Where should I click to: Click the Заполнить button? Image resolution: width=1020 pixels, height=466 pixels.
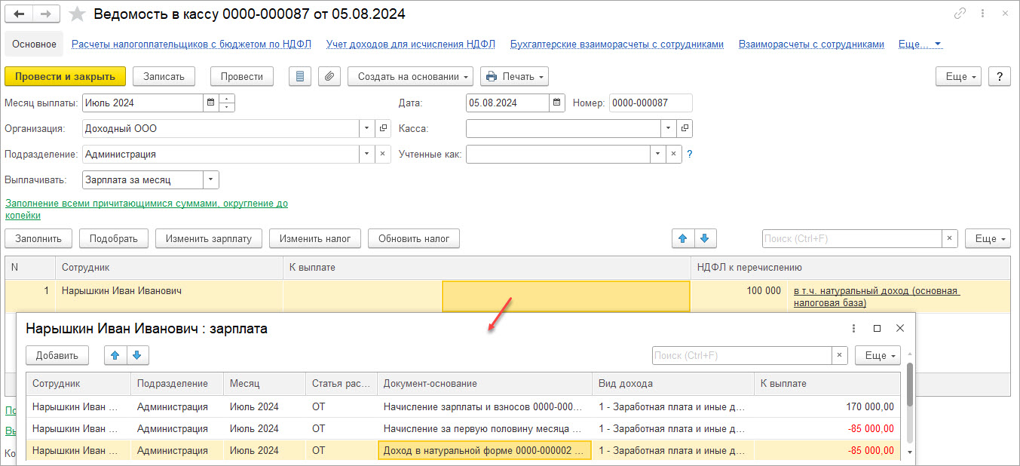(x=38, y=238)
